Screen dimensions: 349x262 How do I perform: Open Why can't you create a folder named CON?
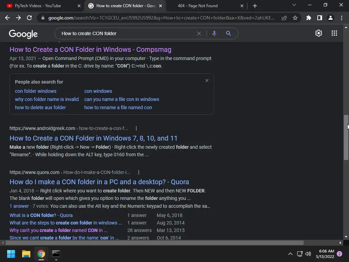[x=58, y=230]
